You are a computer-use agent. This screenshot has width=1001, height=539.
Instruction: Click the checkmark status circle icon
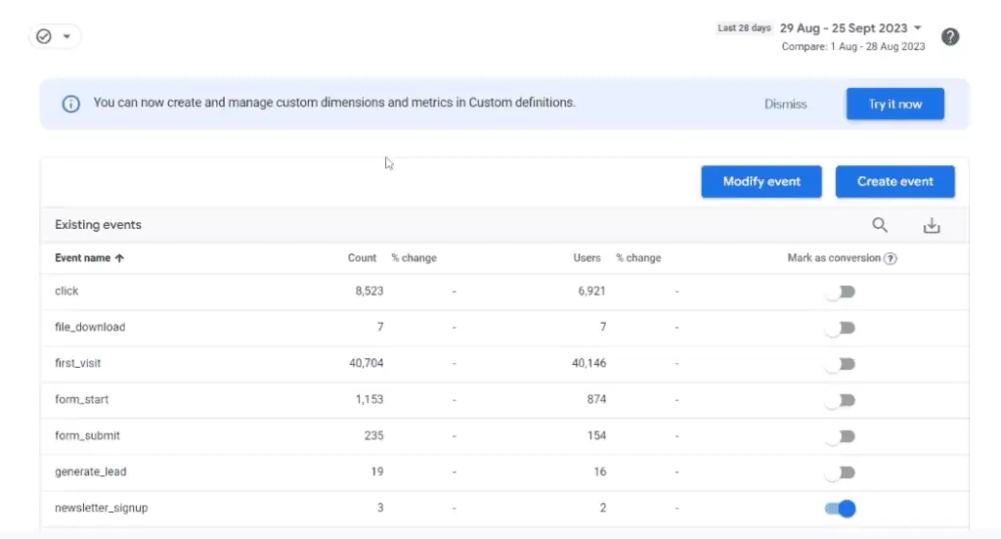[x=44, y=36]
